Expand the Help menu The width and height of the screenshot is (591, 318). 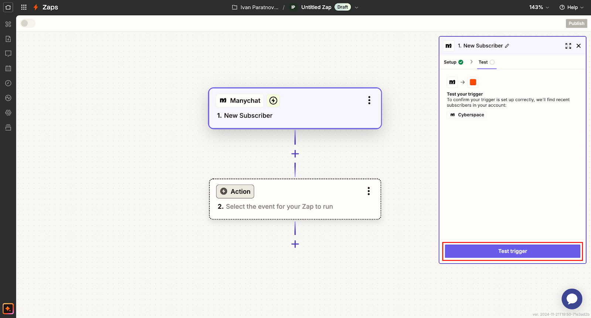pos(571,7)
